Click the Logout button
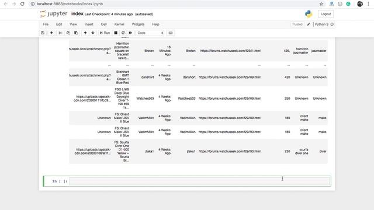The width and height of the screenshot is (374, 210). (326, 14)
